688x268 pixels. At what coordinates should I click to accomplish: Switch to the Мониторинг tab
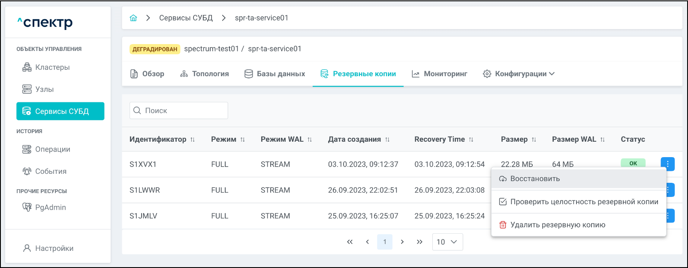[440, 74]
